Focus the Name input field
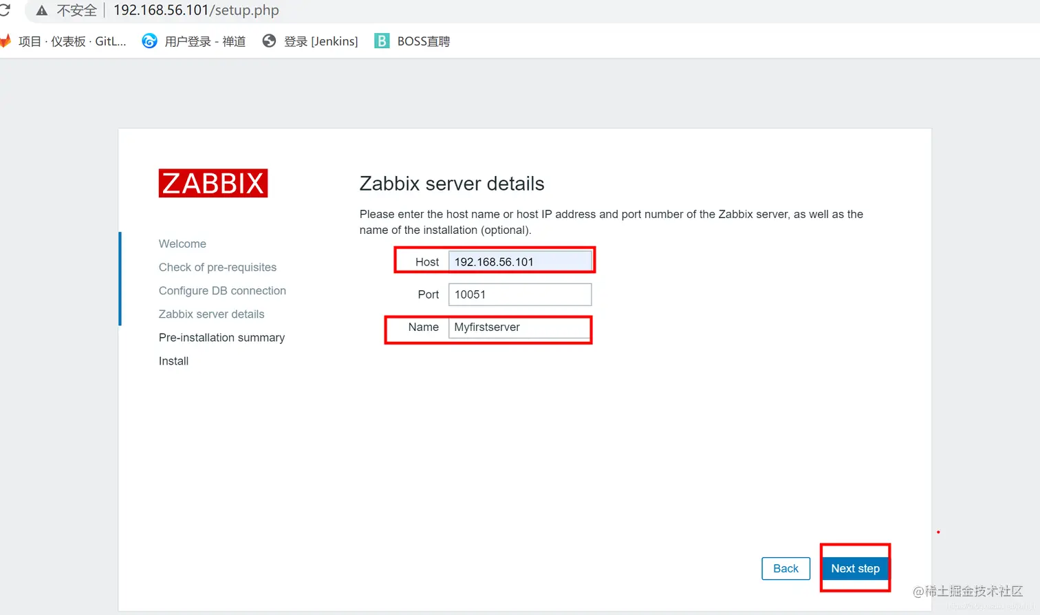 click(520, 327)
